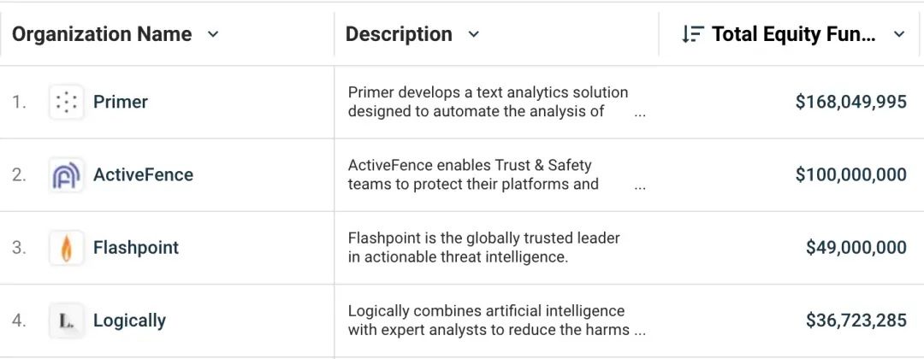Open the ActiveFence organization link
Viewport: 924px width, 359px height.
[143, 175]
